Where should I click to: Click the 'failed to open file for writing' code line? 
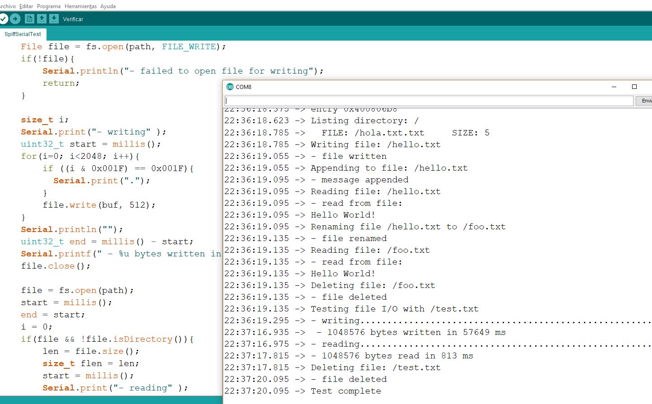(183, 71)
